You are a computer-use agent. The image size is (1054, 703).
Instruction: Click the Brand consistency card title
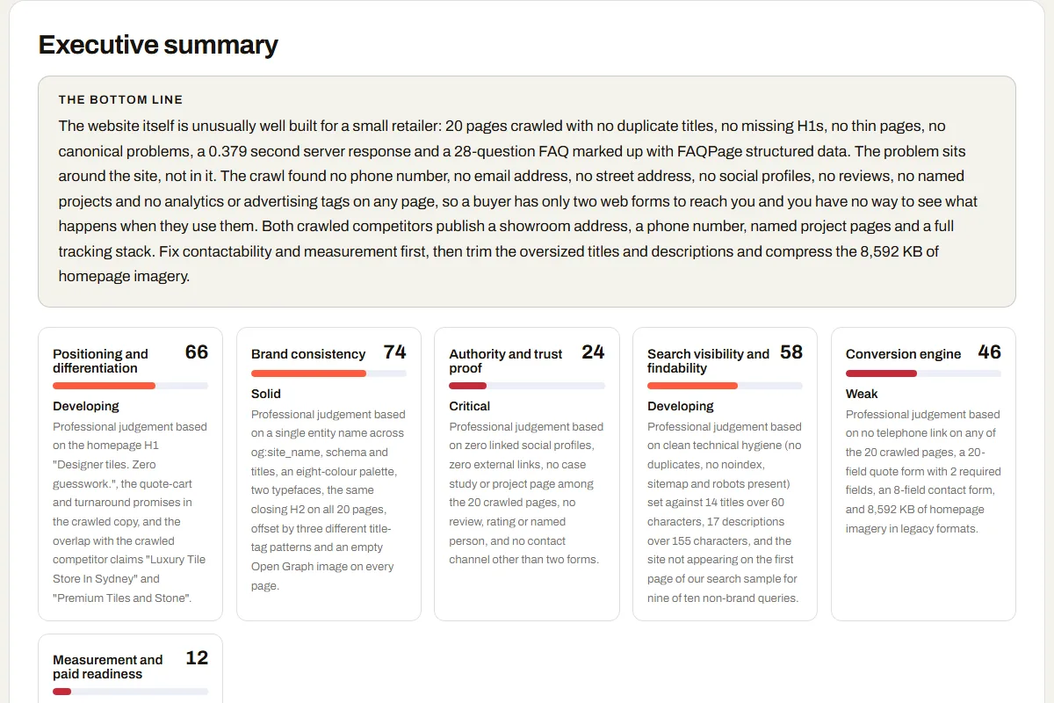pos(308,354)
